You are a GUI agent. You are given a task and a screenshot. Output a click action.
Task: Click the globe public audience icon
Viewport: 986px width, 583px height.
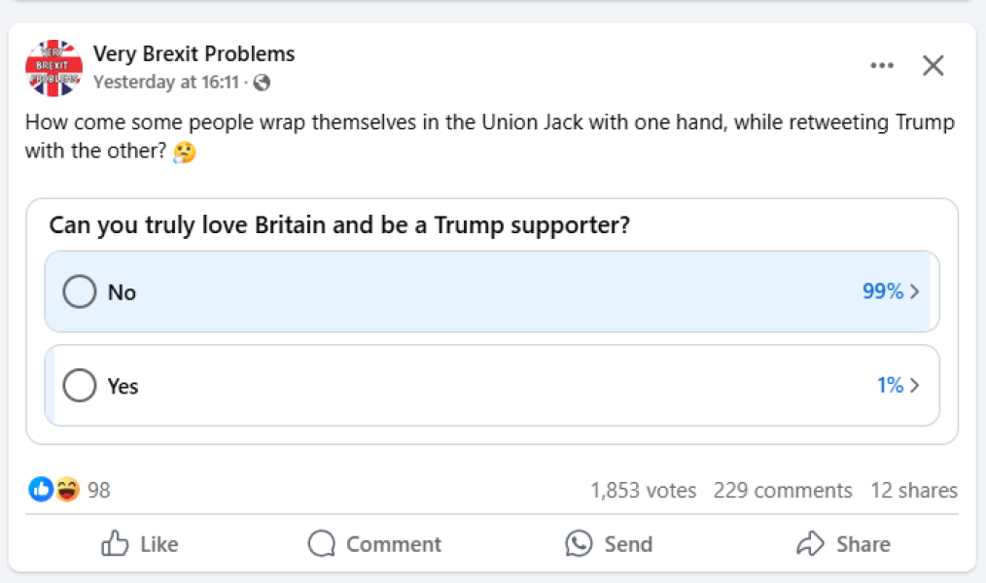(262, 83)
